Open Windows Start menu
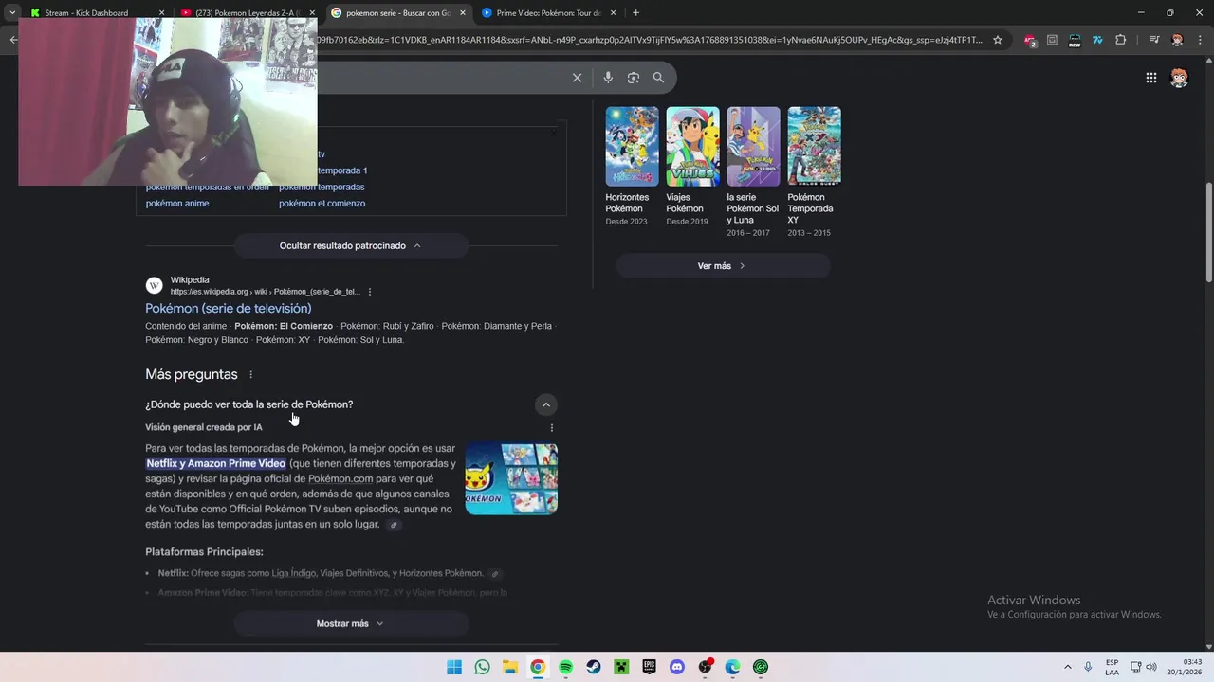Viewport: 1214px width, 682px height. tap(454, 667)
